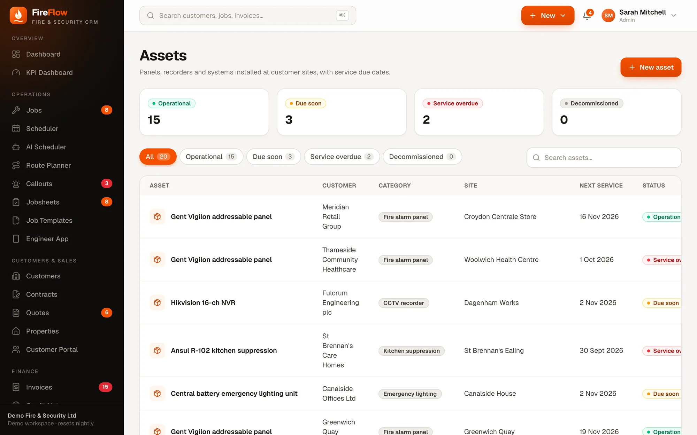Open Properties house icon

coord(16,331)
